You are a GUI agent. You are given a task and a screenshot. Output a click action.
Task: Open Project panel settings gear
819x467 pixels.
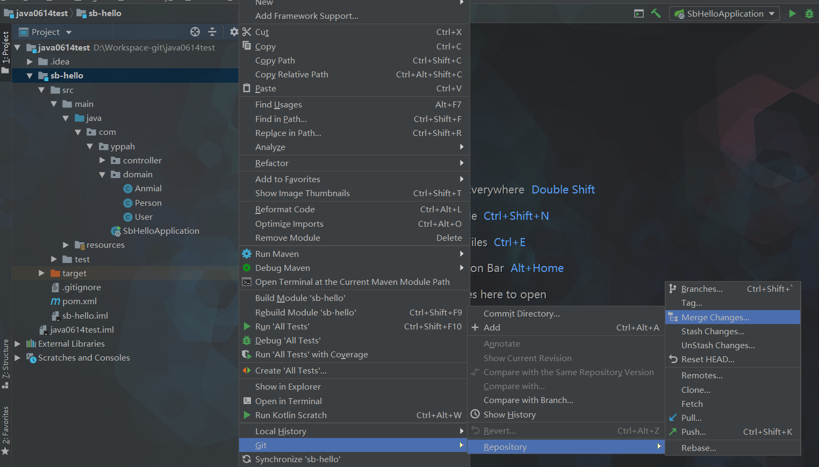point(234,32)
